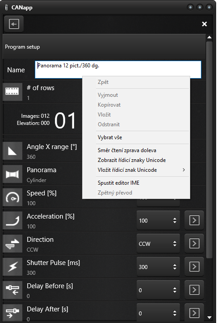Open the Direction CCW dropdown

pyautogui.click(x=158, y=244)
